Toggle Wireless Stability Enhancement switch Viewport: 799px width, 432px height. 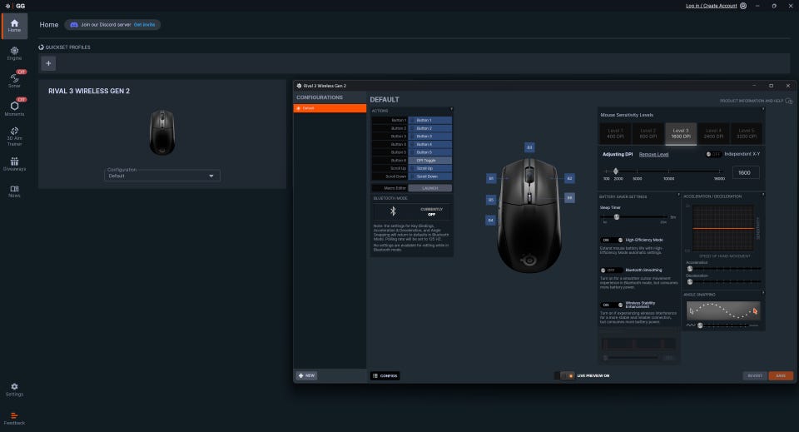(612, 305)
